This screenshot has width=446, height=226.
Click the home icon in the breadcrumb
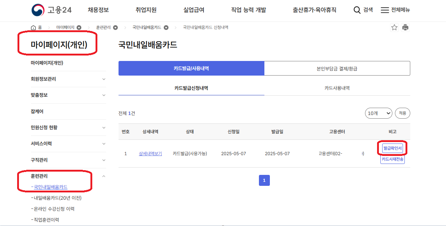pos(32,27)
